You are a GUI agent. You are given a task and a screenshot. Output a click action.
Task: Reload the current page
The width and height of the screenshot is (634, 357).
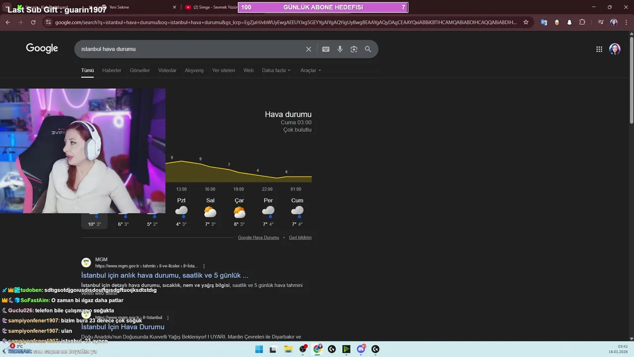click(33, 22)
